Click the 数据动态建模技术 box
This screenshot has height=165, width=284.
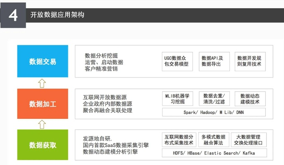pyautogui.click(x=250, y=99)
